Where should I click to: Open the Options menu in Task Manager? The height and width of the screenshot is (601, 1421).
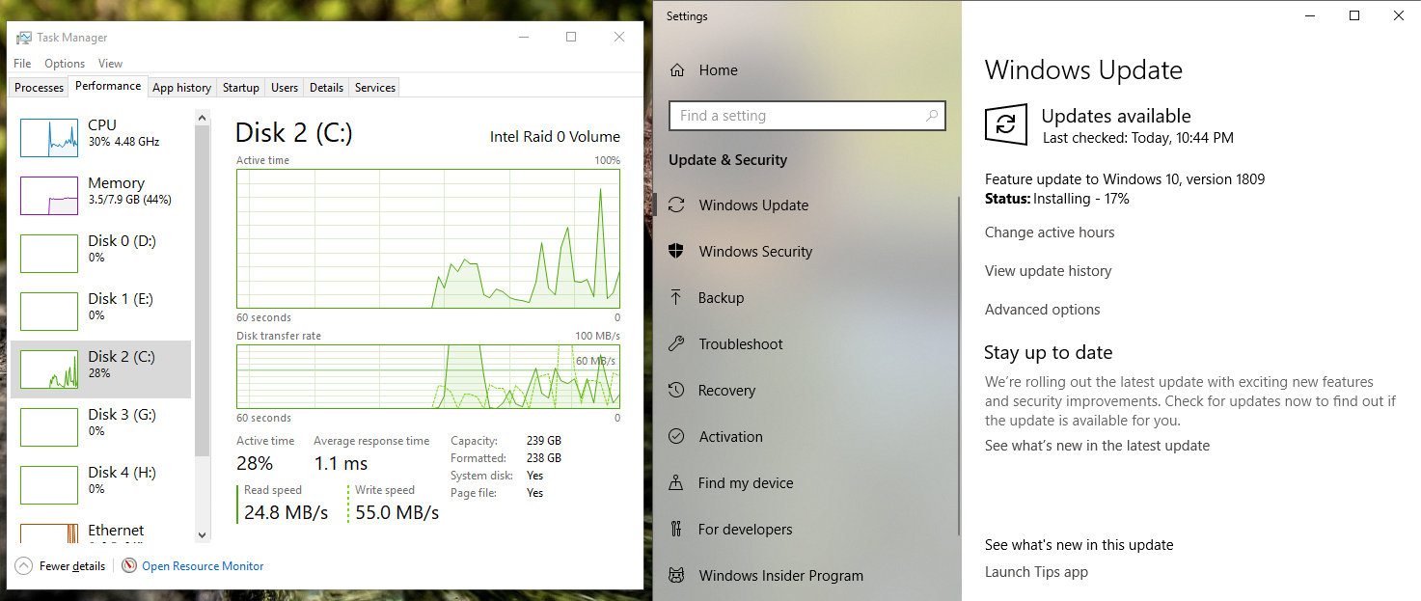[64, 63]
